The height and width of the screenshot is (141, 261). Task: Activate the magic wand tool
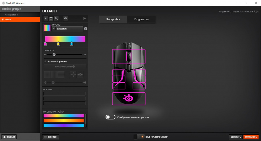56,19
